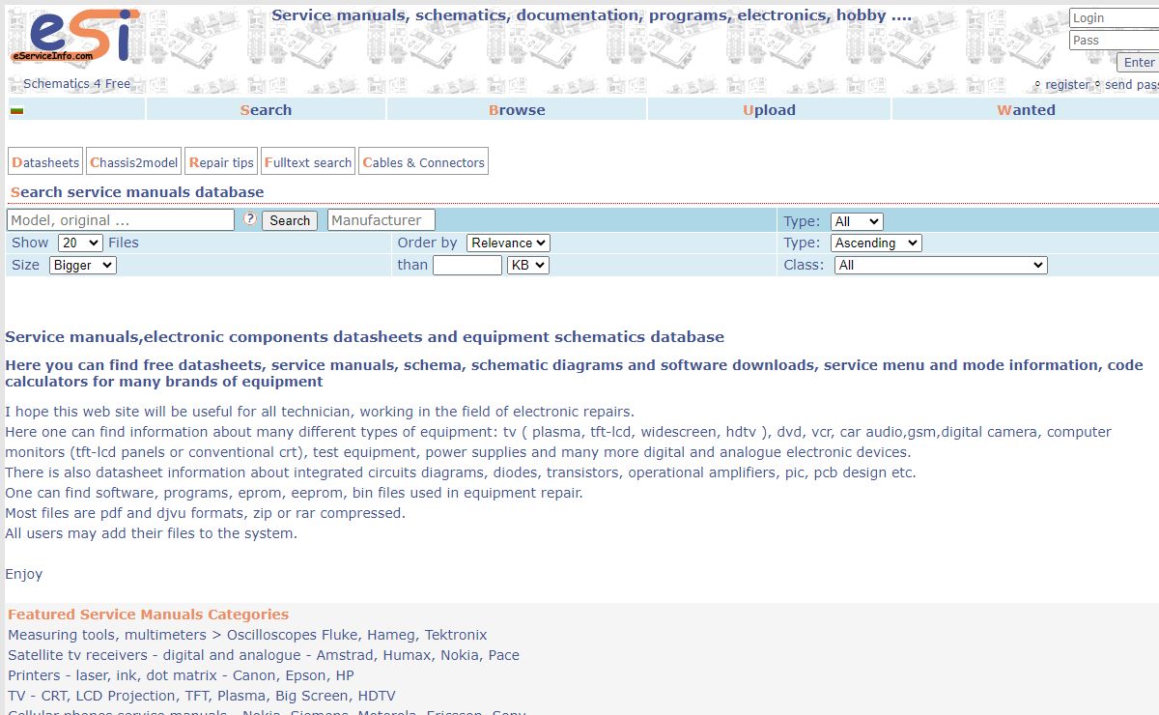The image size is (1159, 715).
Task: Click the send pass link
Action: coord(1131,84)
